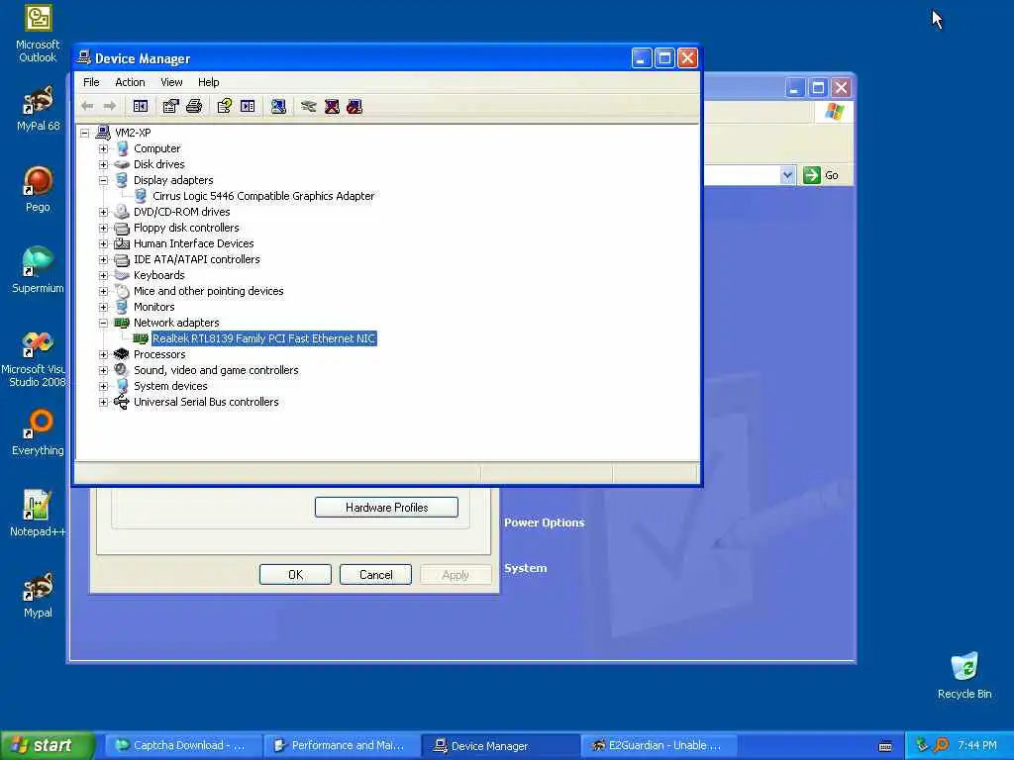
Task: Select the Pego desktop icon
Action: pos(39,189)
